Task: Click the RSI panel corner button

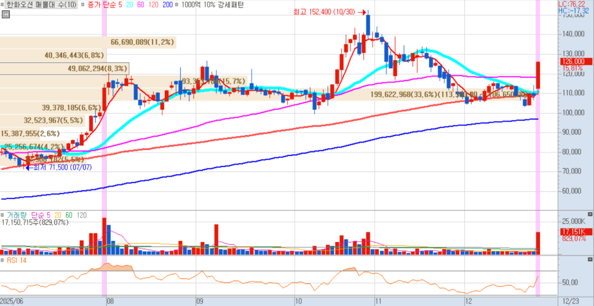Action: click(590, 259)
